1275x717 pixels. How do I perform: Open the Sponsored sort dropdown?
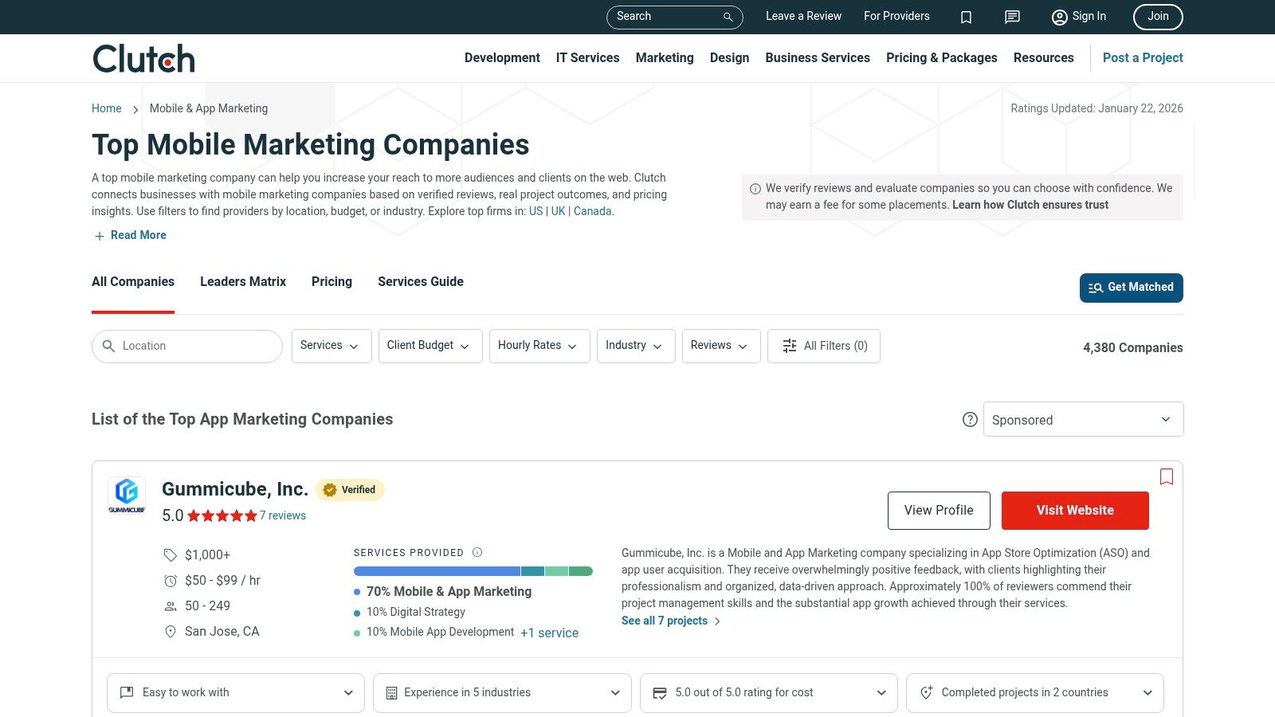(1083, 420)
